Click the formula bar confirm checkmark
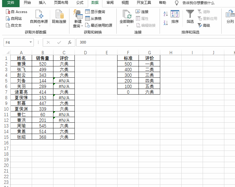Image resolution: width=235 pixels, height=187 pixels. pos(59,42)
